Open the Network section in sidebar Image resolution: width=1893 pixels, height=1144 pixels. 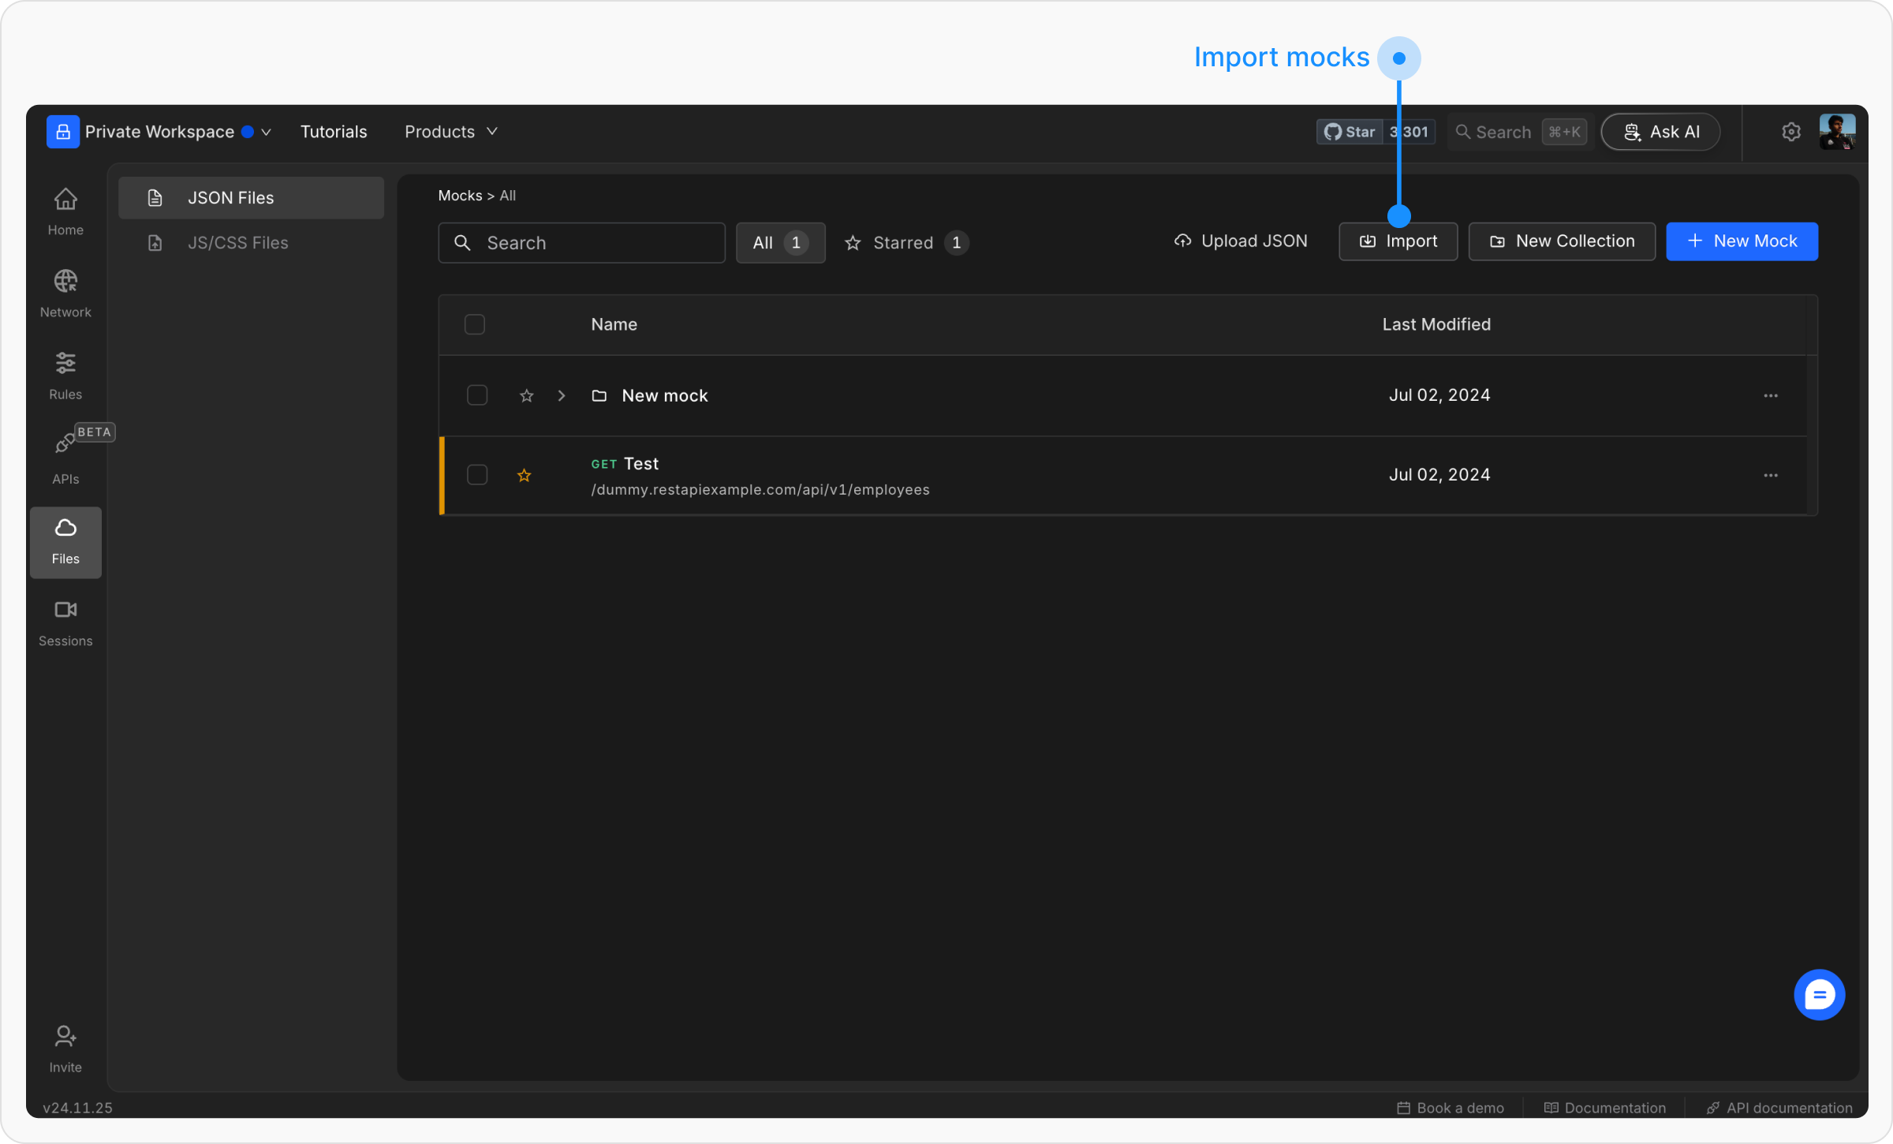pyautogui.click(x=65, y=293)
